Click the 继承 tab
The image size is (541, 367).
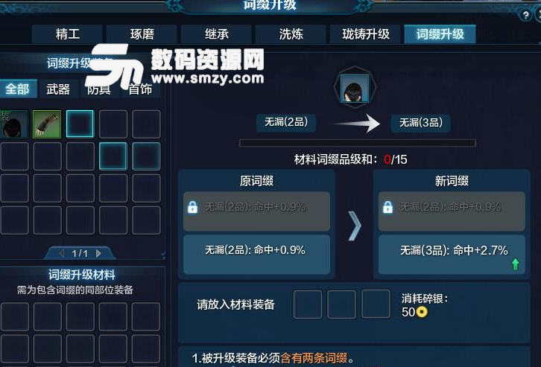pos(216,34)
